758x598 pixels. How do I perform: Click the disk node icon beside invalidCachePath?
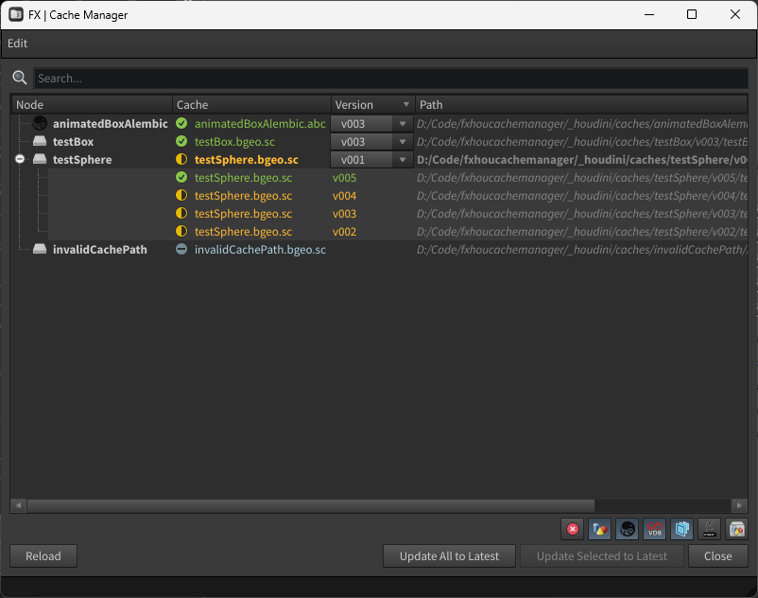(40, 250)
